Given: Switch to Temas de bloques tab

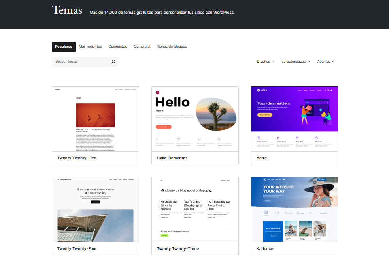Looking at the screenshot, I should click(x=172, y=47).
